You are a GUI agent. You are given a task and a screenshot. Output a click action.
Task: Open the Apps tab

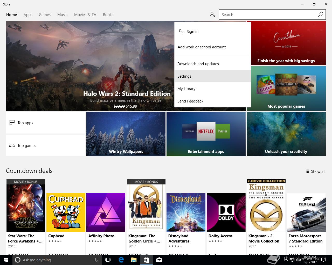28,15
